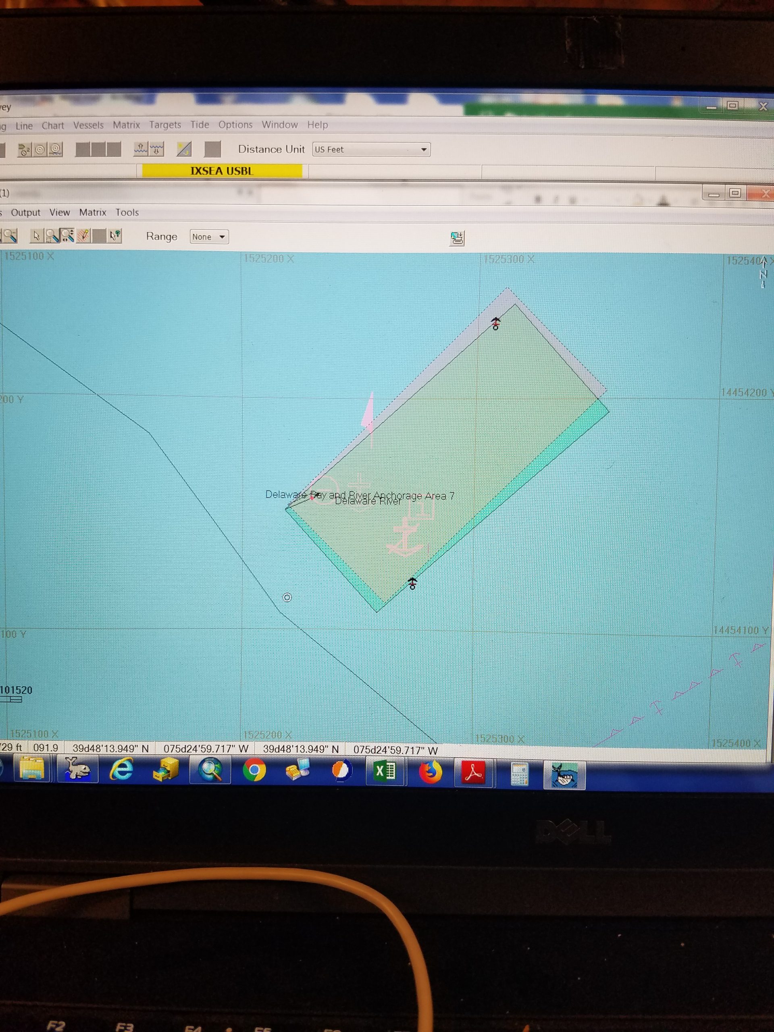Open the Matrix menu in the map window

pos(93,212)
